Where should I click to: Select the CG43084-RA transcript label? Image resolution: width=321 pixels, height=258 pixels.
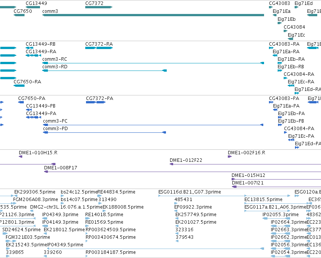coord(299,74)
